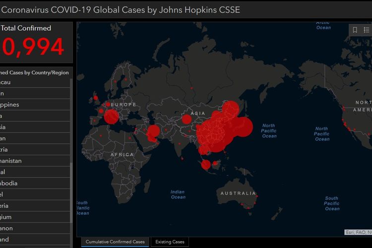
Task: Open the legend list icon on map
Action: tap(367, 30)
